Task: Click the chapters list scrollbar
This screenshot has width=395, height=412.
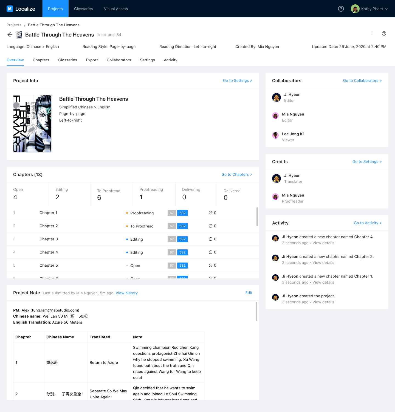Action: coord(257,217)
